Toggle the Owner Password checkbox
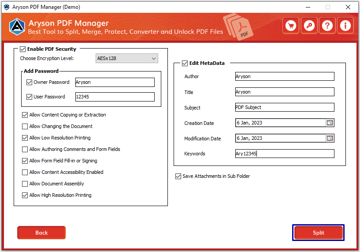Viewport: 360px width, 252px height. tap(29, 83)
